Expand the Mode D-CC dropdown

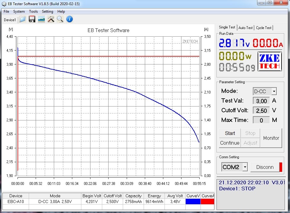tap(274, 91)
